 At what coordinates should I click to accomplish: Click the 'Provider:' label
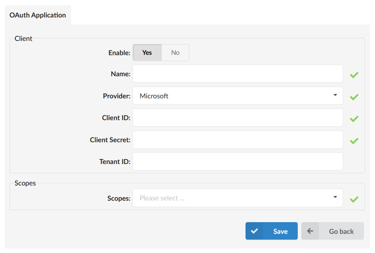[x=117, y=96]
